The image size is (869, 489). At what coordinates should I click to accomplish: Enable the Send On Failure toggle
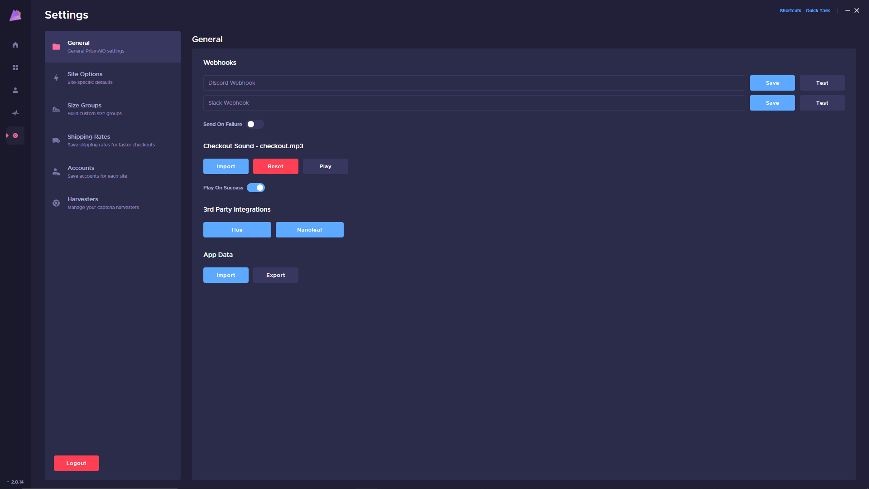click(255, 124)
